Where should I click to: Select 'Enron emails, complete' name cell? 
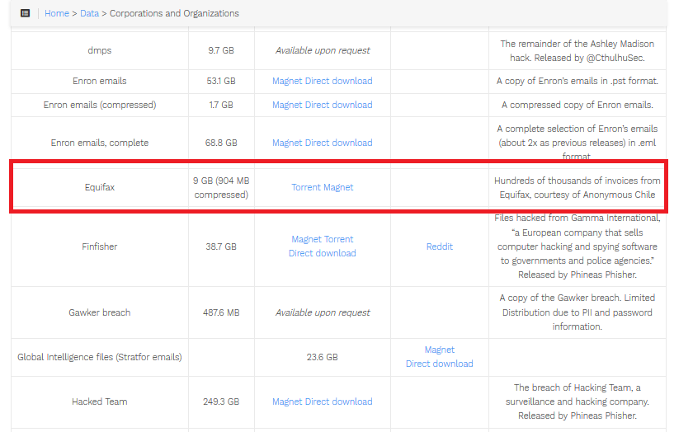pyautogui.click(x=100, y=143)
